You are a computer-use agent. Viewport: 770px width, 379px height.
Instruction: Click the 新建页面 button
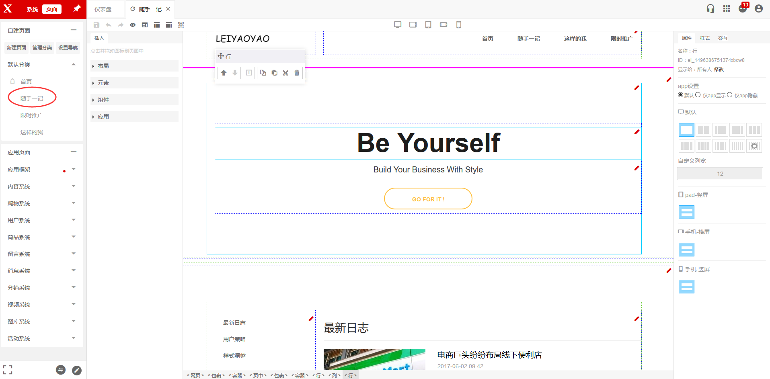[16, 48]
